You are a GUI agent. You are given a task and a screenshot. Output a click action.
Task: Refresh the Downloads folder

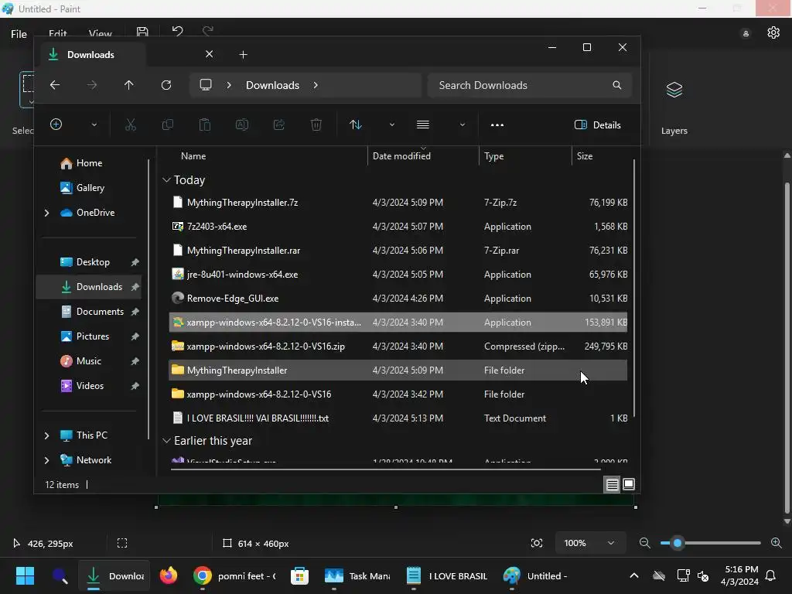(166, 85)
